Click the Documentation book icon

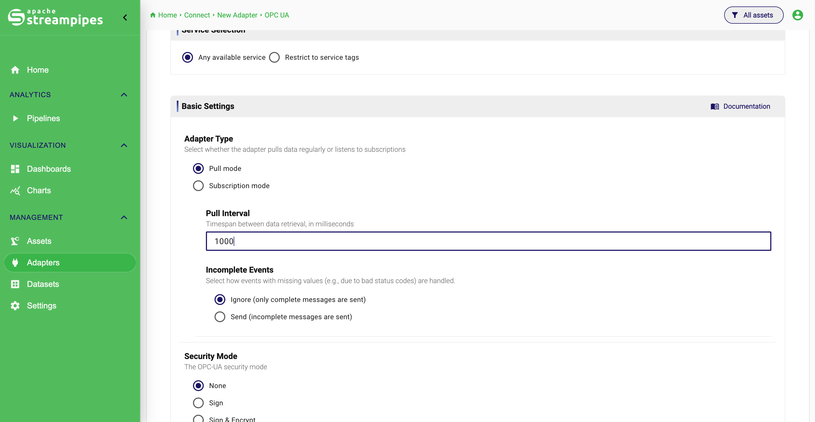(x=714, y=107)
